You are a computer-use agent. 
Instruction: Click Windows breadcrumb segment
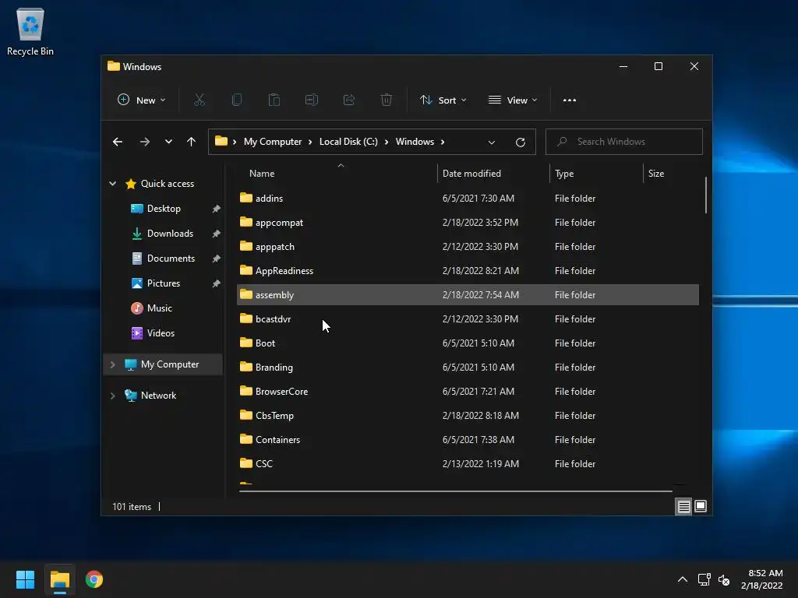[x=415, y=142]
